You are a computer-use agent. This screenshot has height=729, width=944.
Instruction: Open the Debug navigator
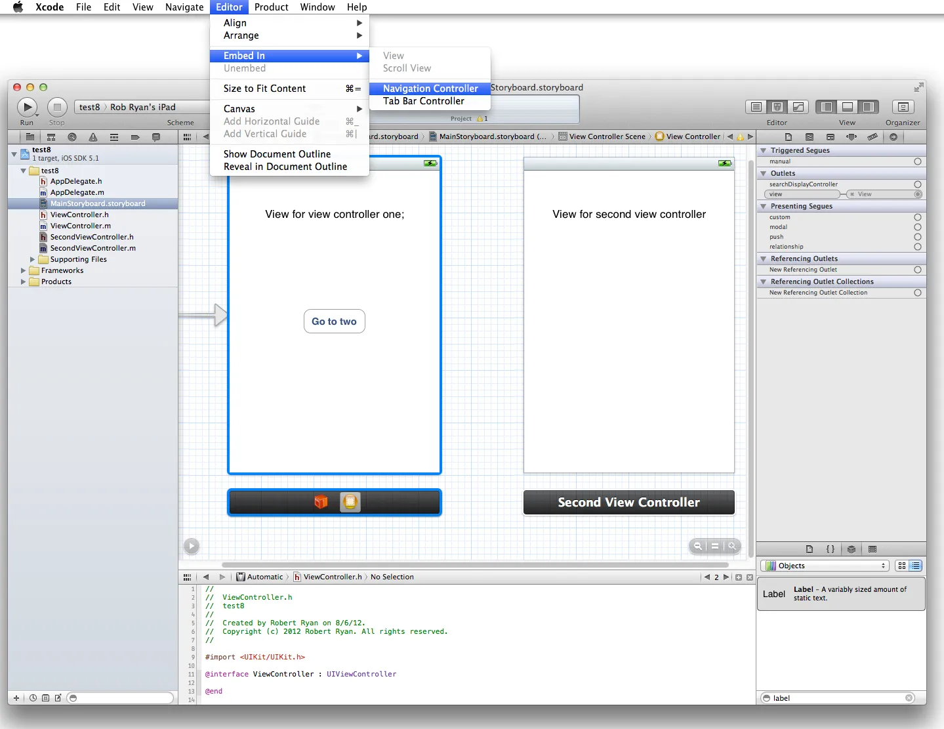click(114, 137)
